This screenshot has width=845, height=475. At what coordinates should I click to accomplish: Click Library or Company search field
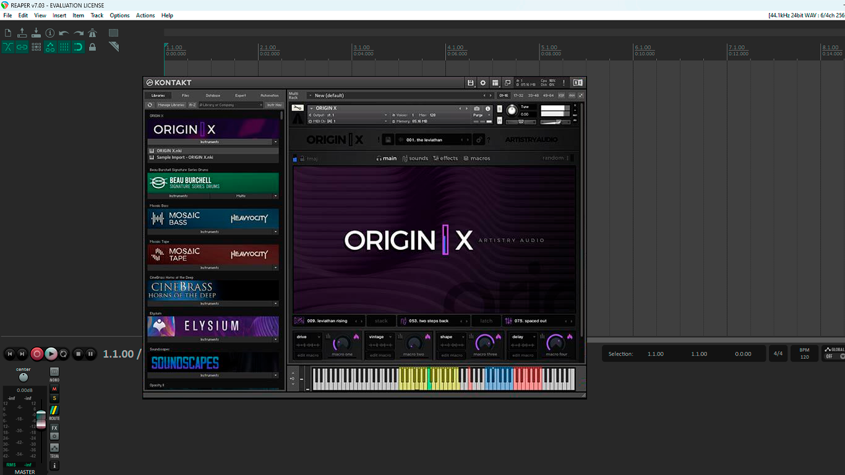pos(230,105)
